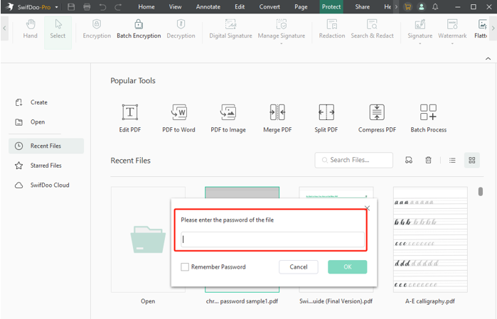Launch the Merge PDF tool

click(277, 118)
